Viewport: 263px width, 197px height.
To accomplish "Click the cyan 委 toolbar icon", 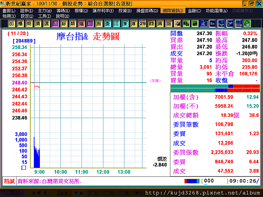I will (x=107, y=24).
